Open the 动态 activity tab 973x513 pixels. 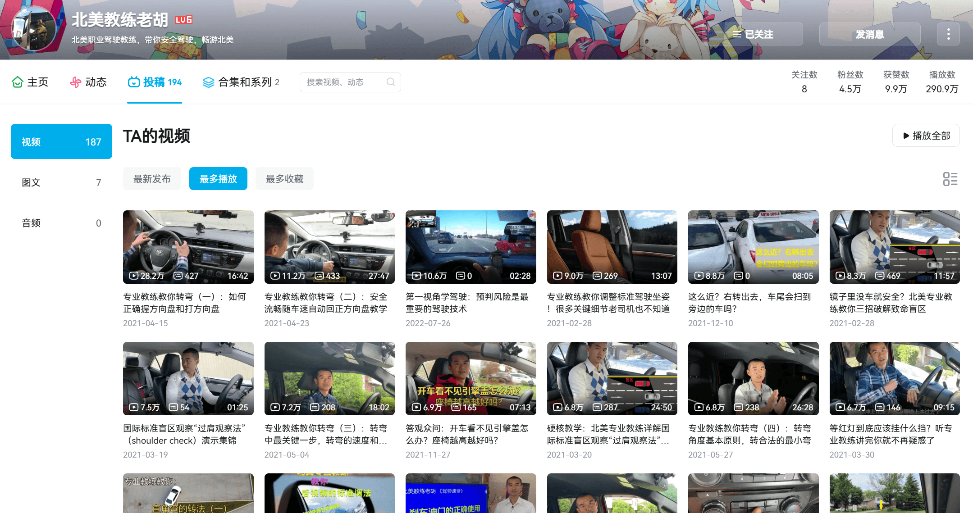[88, 82]
